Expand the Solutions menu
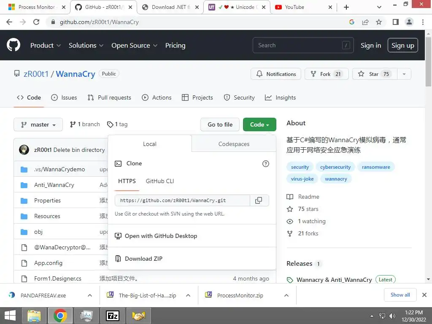Image resolution: width=432 pixels, height=324 pixels. (x=86, y=45)
